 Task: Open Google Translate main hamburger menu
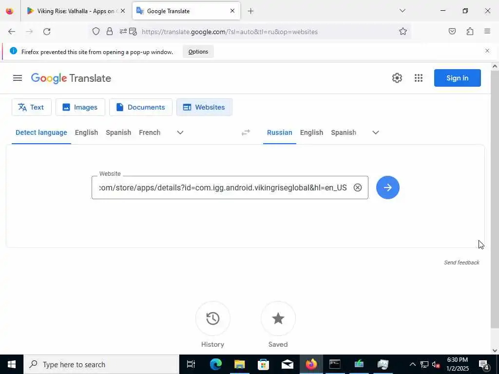tap(18, 78)
